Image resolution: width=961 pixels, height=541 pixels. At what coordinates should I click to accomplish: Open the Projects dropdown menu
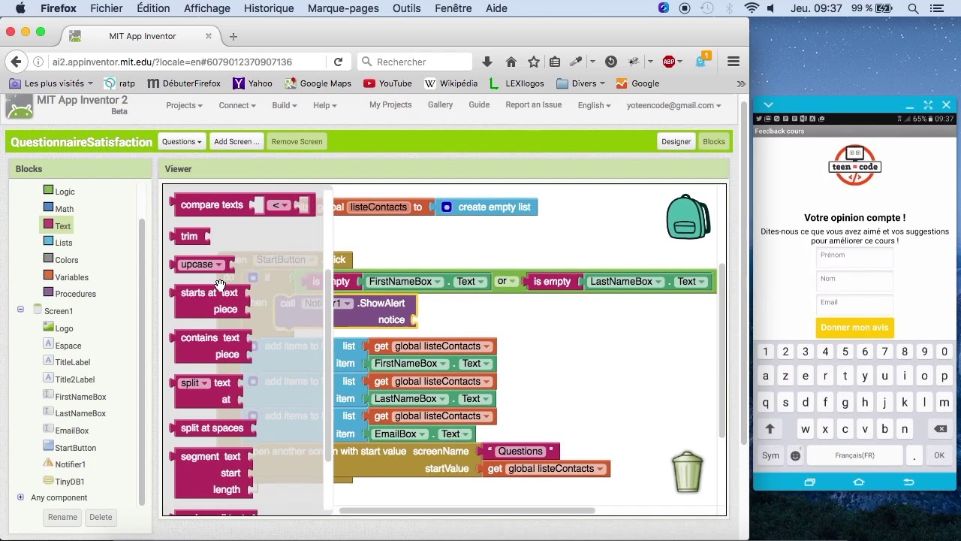[184, 105]
